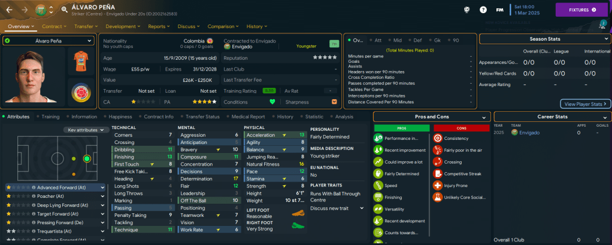Click the View Player Stats button

point(585,104)
